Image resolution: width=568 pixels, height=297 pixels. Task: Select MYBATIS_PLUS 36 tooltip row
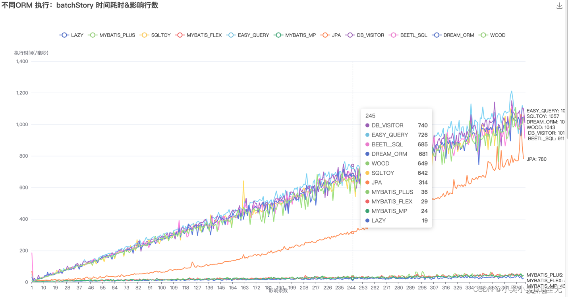pyautogui.click(x=396, y=192)
